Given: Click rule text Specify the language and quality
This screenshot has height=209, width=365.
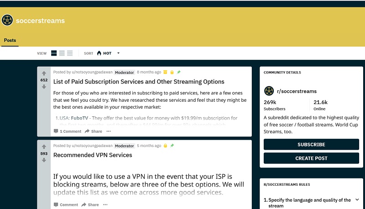Looking at the screenshot, I should pos(309,203).
